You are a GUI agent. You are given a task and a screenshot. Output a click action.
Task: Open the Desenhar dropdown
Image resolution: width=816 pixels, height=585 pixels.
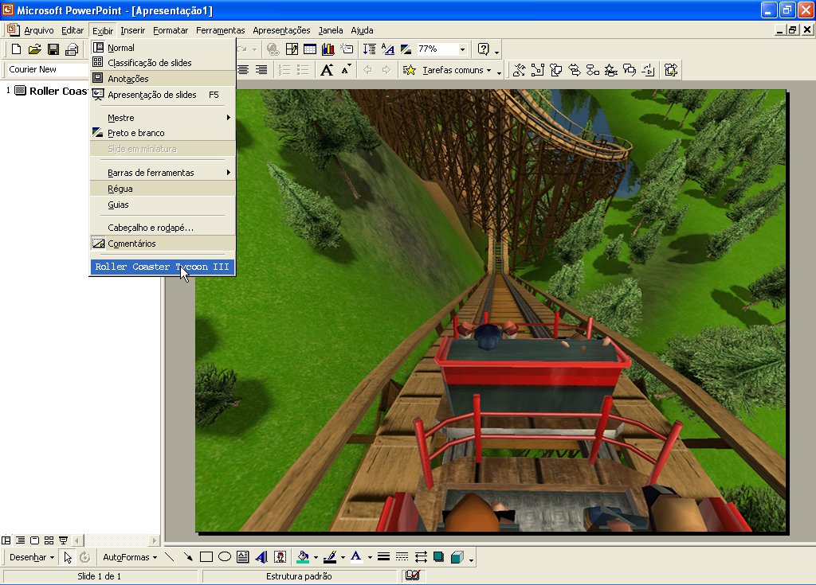pos(32,557)
